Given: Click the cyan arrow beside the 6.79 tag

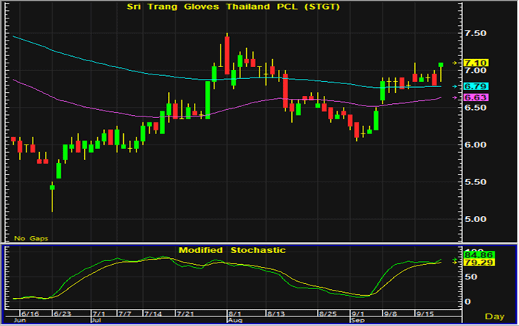Looking at the screenshot, I should [456, 86].
